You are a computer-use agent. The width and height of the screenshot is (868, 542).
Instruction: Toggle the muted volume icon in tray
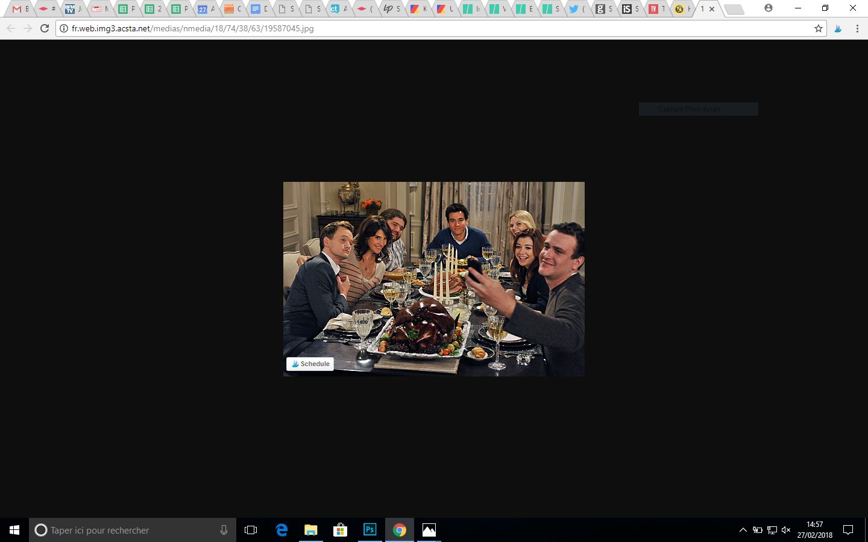(x=786, y=530)
